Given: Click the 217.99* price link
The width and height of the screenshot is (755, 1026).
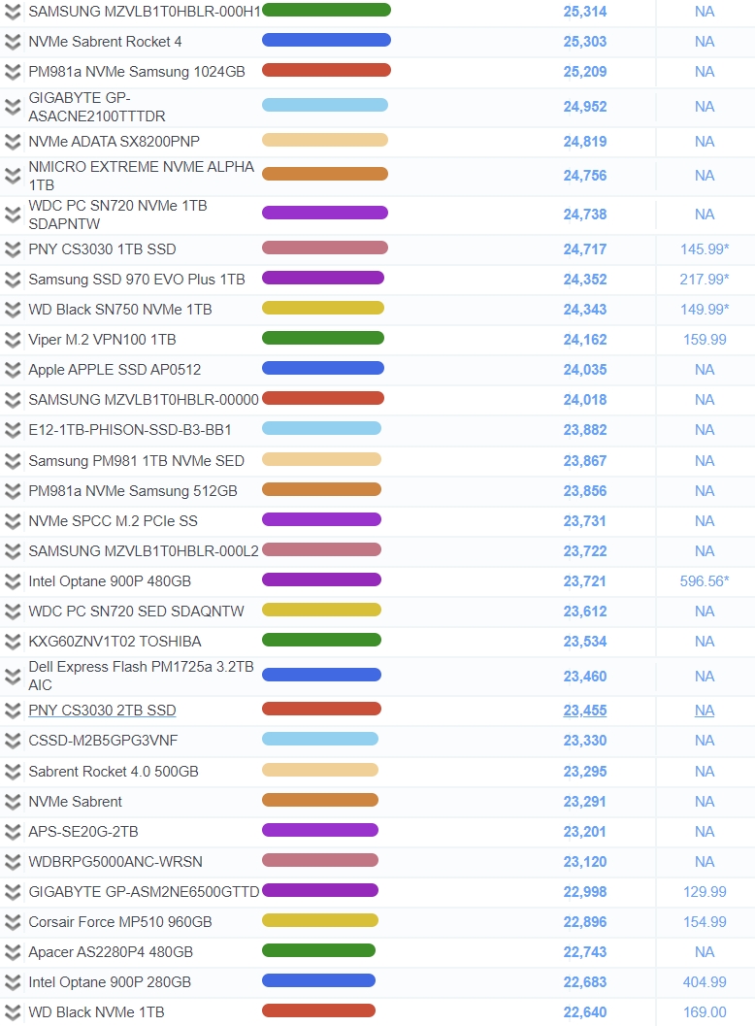Looking at the screenshot, I should (705, 280).
